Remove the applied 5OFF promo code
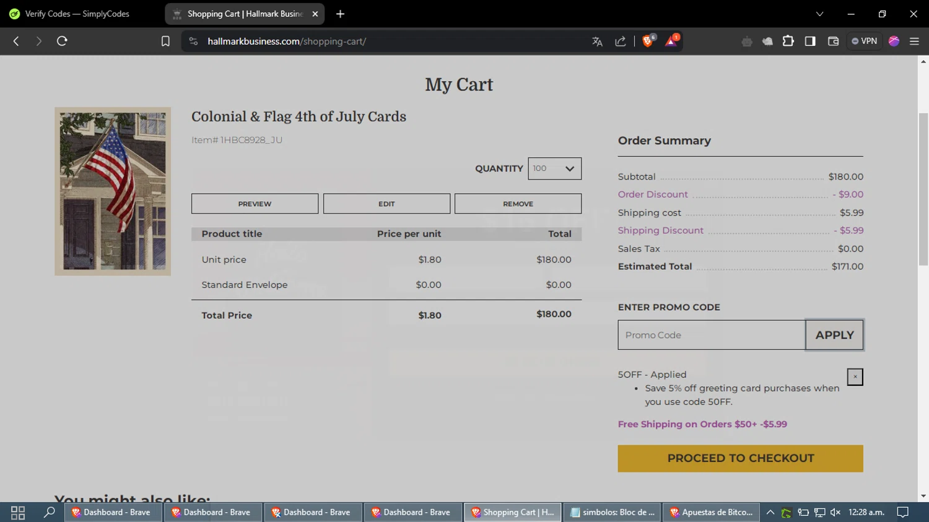The image size is (929, 522). [855, 376]
